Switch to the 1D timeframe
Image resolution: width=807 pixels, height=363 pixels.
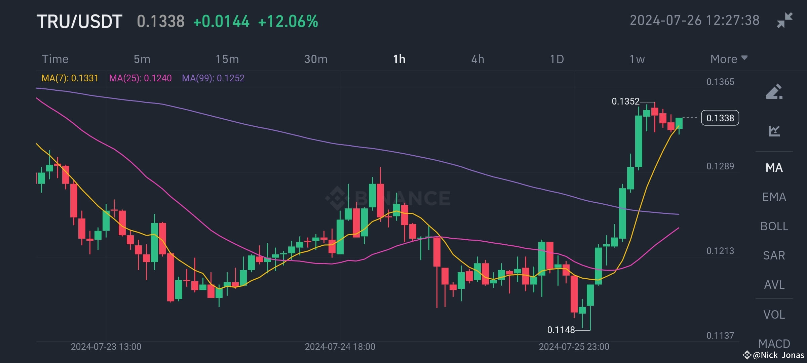coord(557,59)
